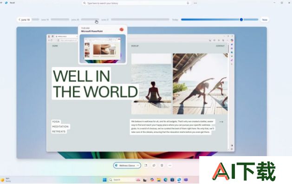Open the three-dot menu next to search box
The image size is (292, 184).
coord(195,3)
